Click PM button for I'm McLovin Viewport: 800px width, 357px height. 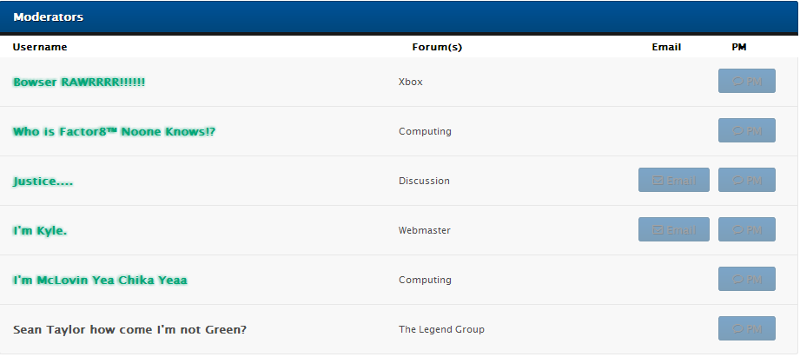[x=746, y=279]
